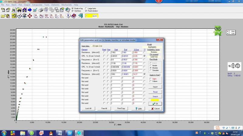Click the colorful molecule chart toolbar icon
Image resolution: width=243 pixels, height=136 pixels.
[14, 10]
